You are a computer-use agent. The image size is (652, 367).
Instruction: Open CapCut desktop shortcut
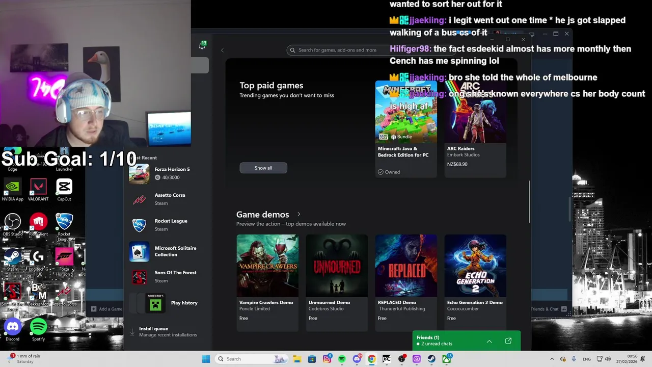[x=64, y=190]
